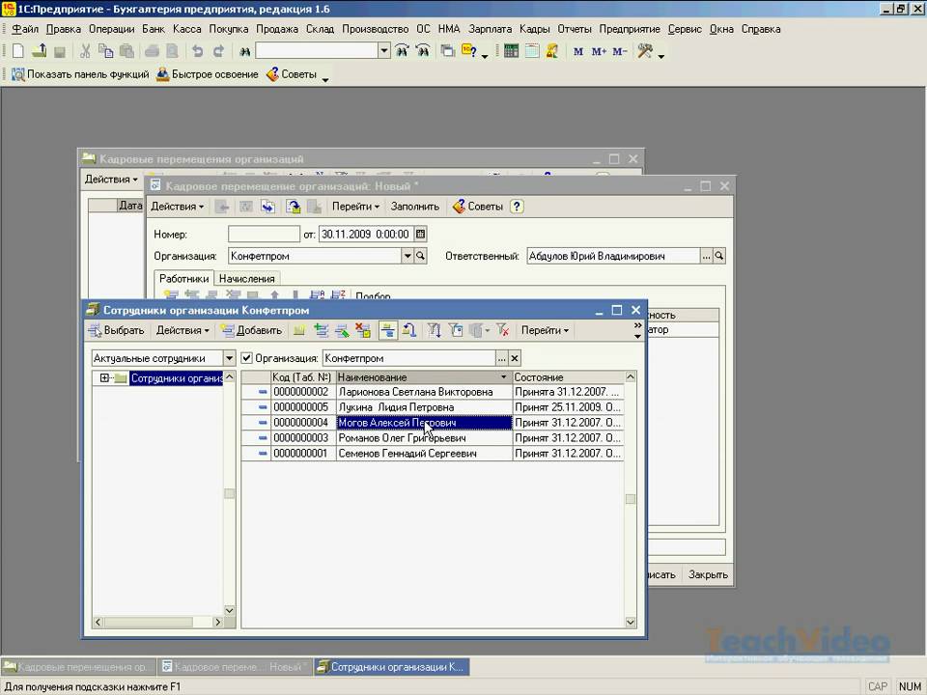Click the refresh list icon in employees toolbar
The height and width of the screenshot is (695, 927).
coord(409,330)
